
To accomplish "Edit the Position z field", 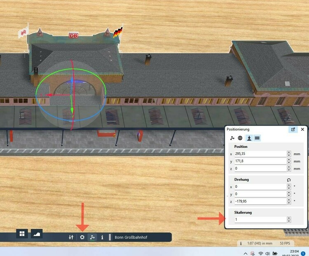I will (260, 168).
